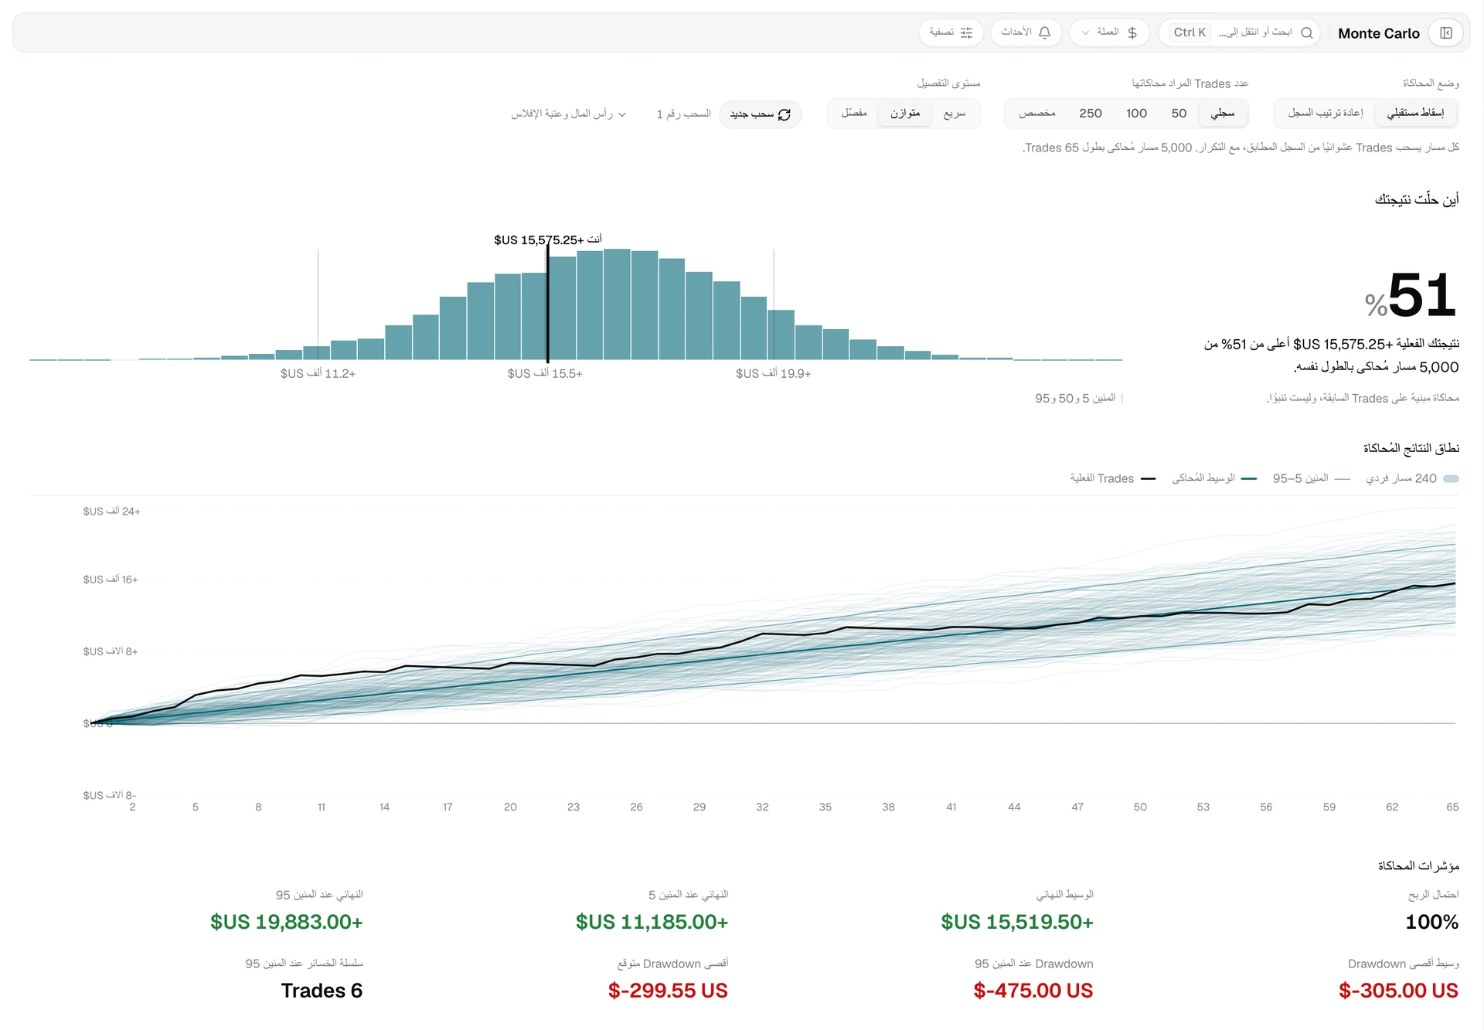Click the filter sliders icon تصفية
Screen dimensions: 1484x1030
[966, 32]
